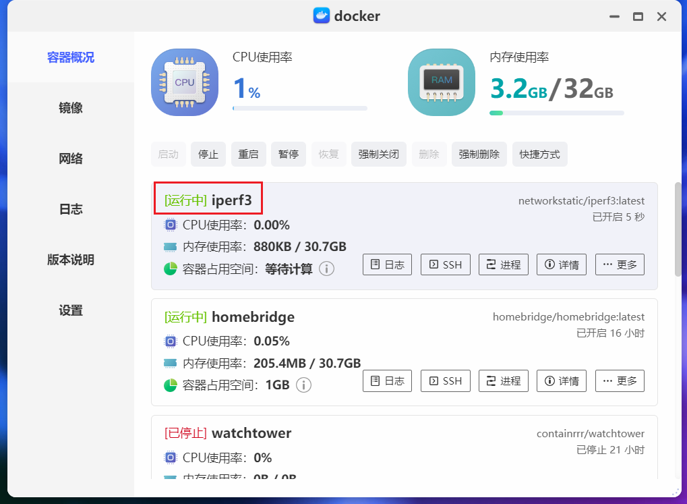Click the large CPU chip icon
The image size is (687, 504).
185,82
